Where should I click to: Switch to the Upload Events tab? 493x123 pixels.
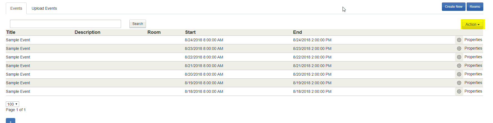click(x=44, y=8)
